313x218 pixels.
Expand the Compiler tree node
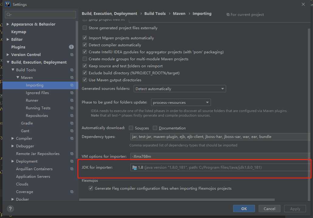[x=12, y=138]
